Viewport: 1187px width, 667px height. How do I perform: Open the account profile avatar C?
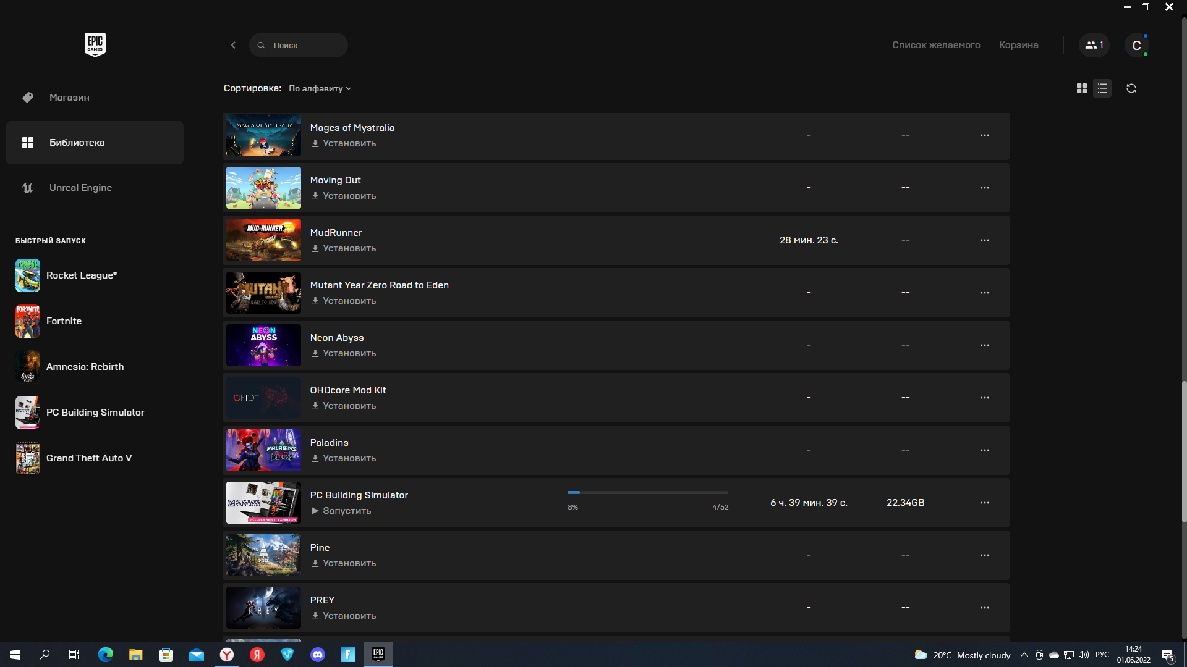[x=1136, y=45]
